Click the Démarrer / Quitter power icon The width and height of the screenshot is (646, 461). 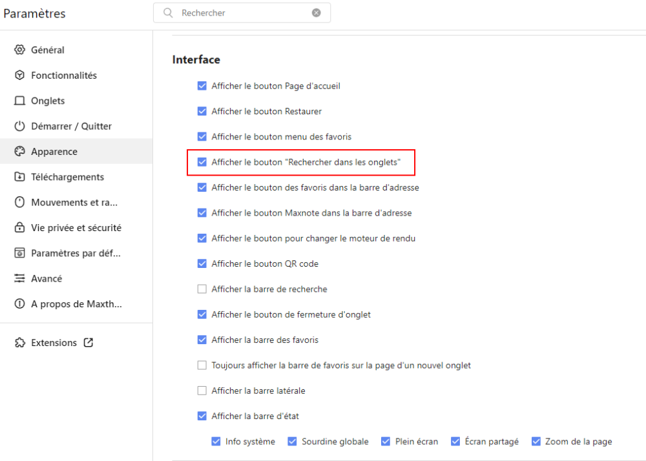[19, 126]
